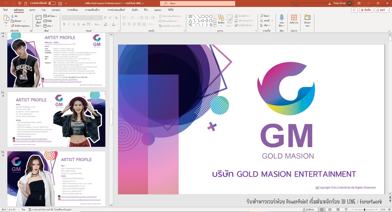Toggle Justify paragraph alignment
The width and height of the screenshot is (392, 212).
139,24
